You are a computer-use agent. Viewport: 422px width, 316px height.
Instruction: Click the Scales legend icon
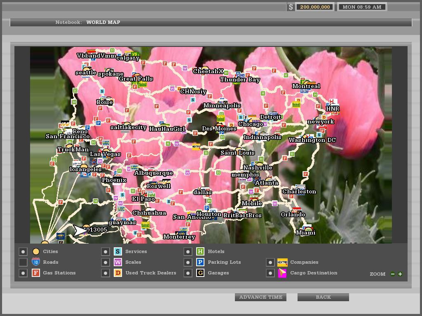117,262
